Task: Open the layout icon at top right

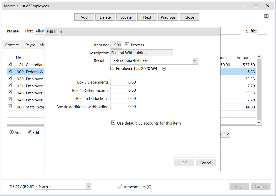Action: tap(266, 16)
